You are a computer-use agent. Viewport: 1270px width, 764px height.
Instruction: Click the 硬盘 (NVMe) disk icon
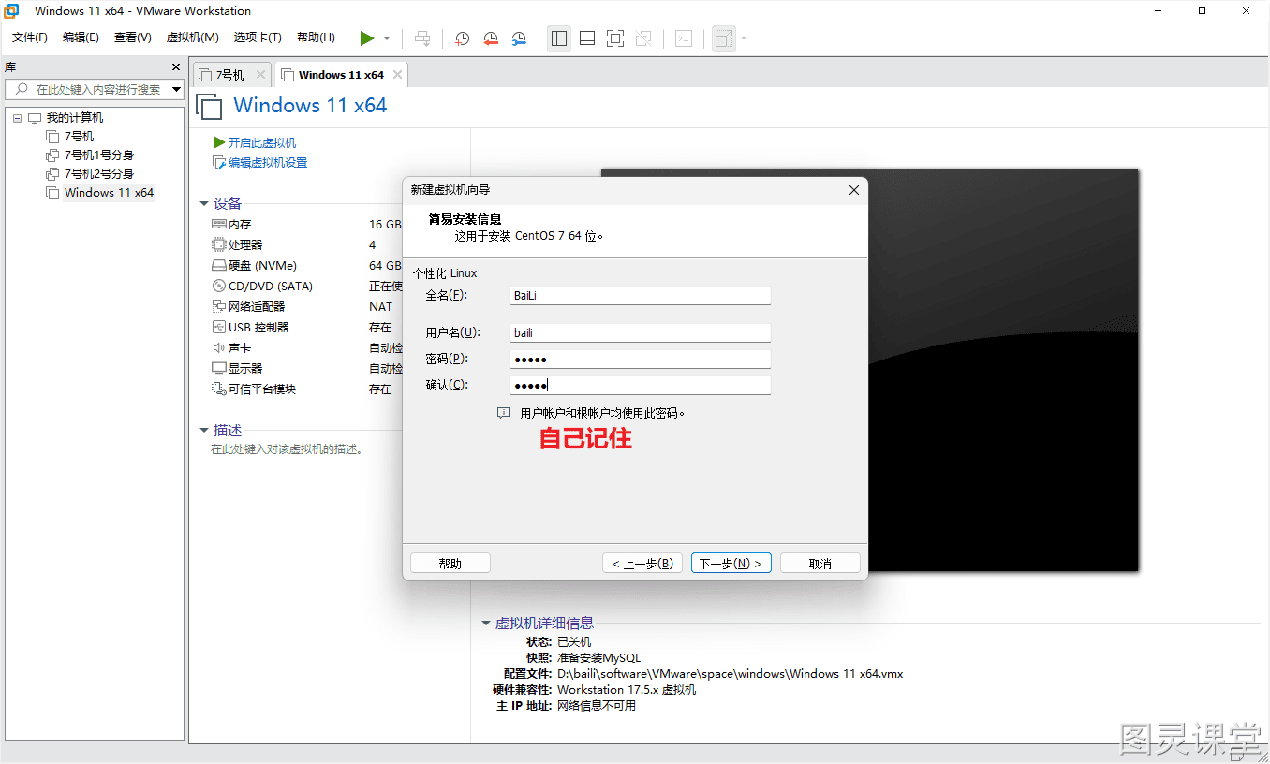pos(219,265)
